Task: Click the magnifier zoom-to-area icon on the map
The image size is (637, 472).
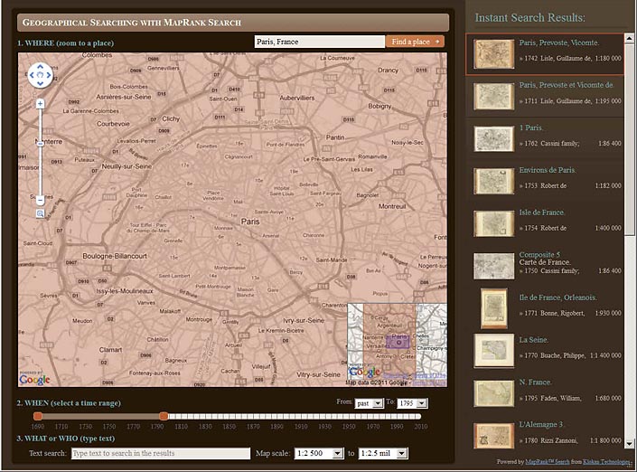Action: 40,213
